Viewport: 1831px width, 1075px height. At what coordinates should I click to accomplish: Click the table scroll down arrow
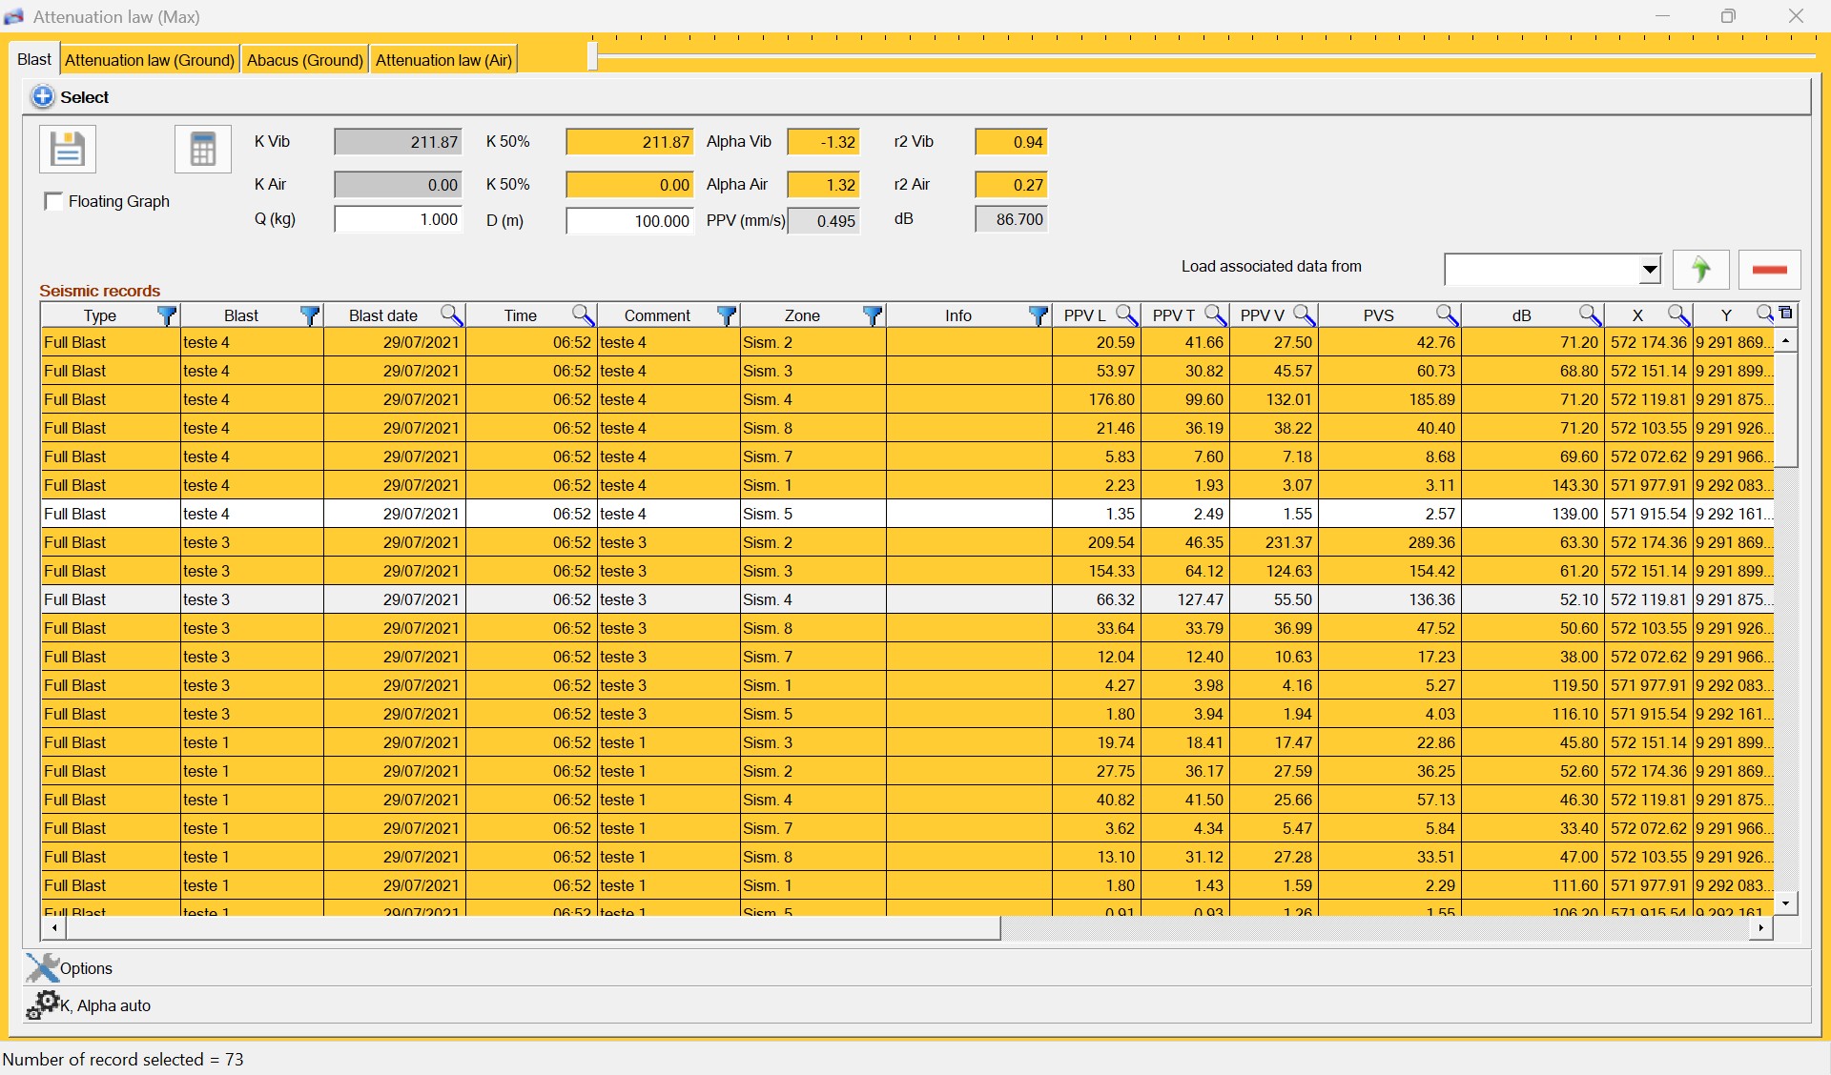[1785, 902]
